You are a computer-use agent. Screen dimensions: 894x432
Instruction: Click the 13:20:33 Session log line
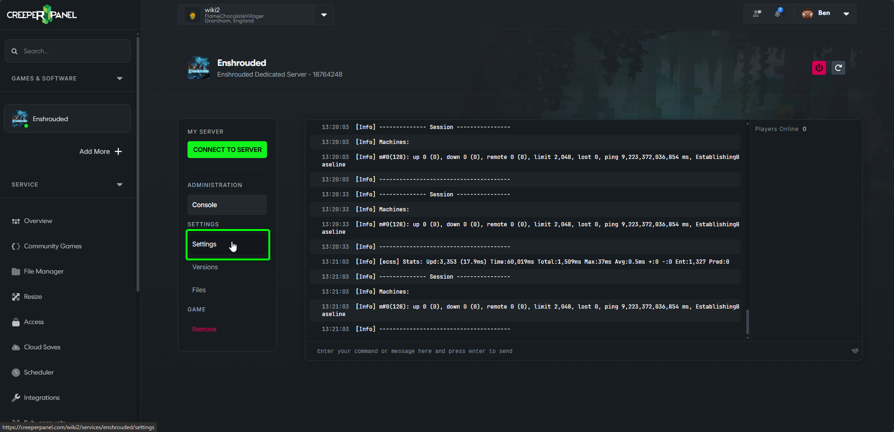[x=525, y=194]
